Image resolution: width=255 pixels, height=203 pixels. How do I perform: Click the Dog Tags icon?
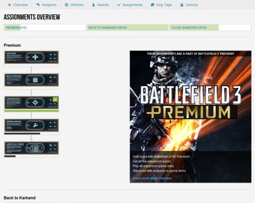[152, 5]
